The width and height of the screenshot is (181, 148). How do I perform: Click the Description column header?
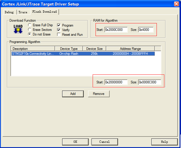(x=33, y=48)
